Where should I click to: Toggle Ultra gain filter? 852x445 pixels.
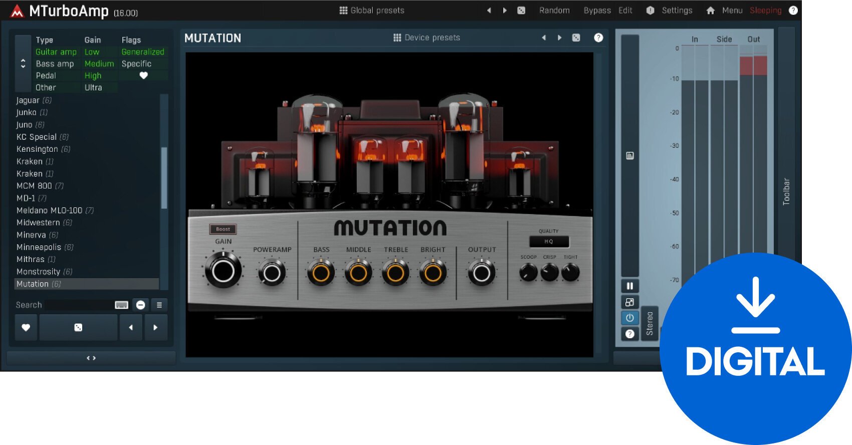pyautogui.click(x=93, y=88)
